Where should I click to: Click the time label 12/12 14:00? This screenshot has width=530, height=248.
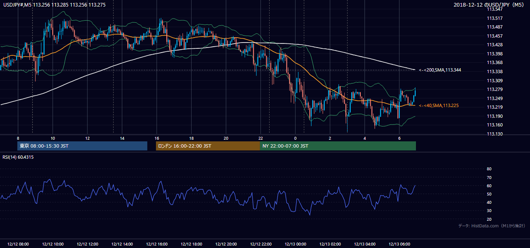tap(122, 244)
